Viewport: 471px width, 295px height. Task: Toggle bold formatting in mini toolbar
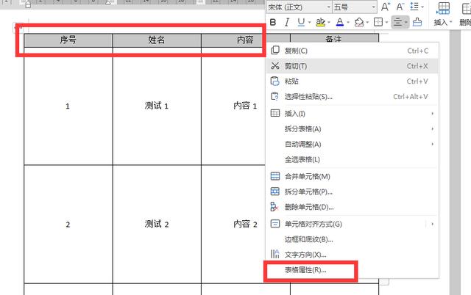click(x=273, y=22)
